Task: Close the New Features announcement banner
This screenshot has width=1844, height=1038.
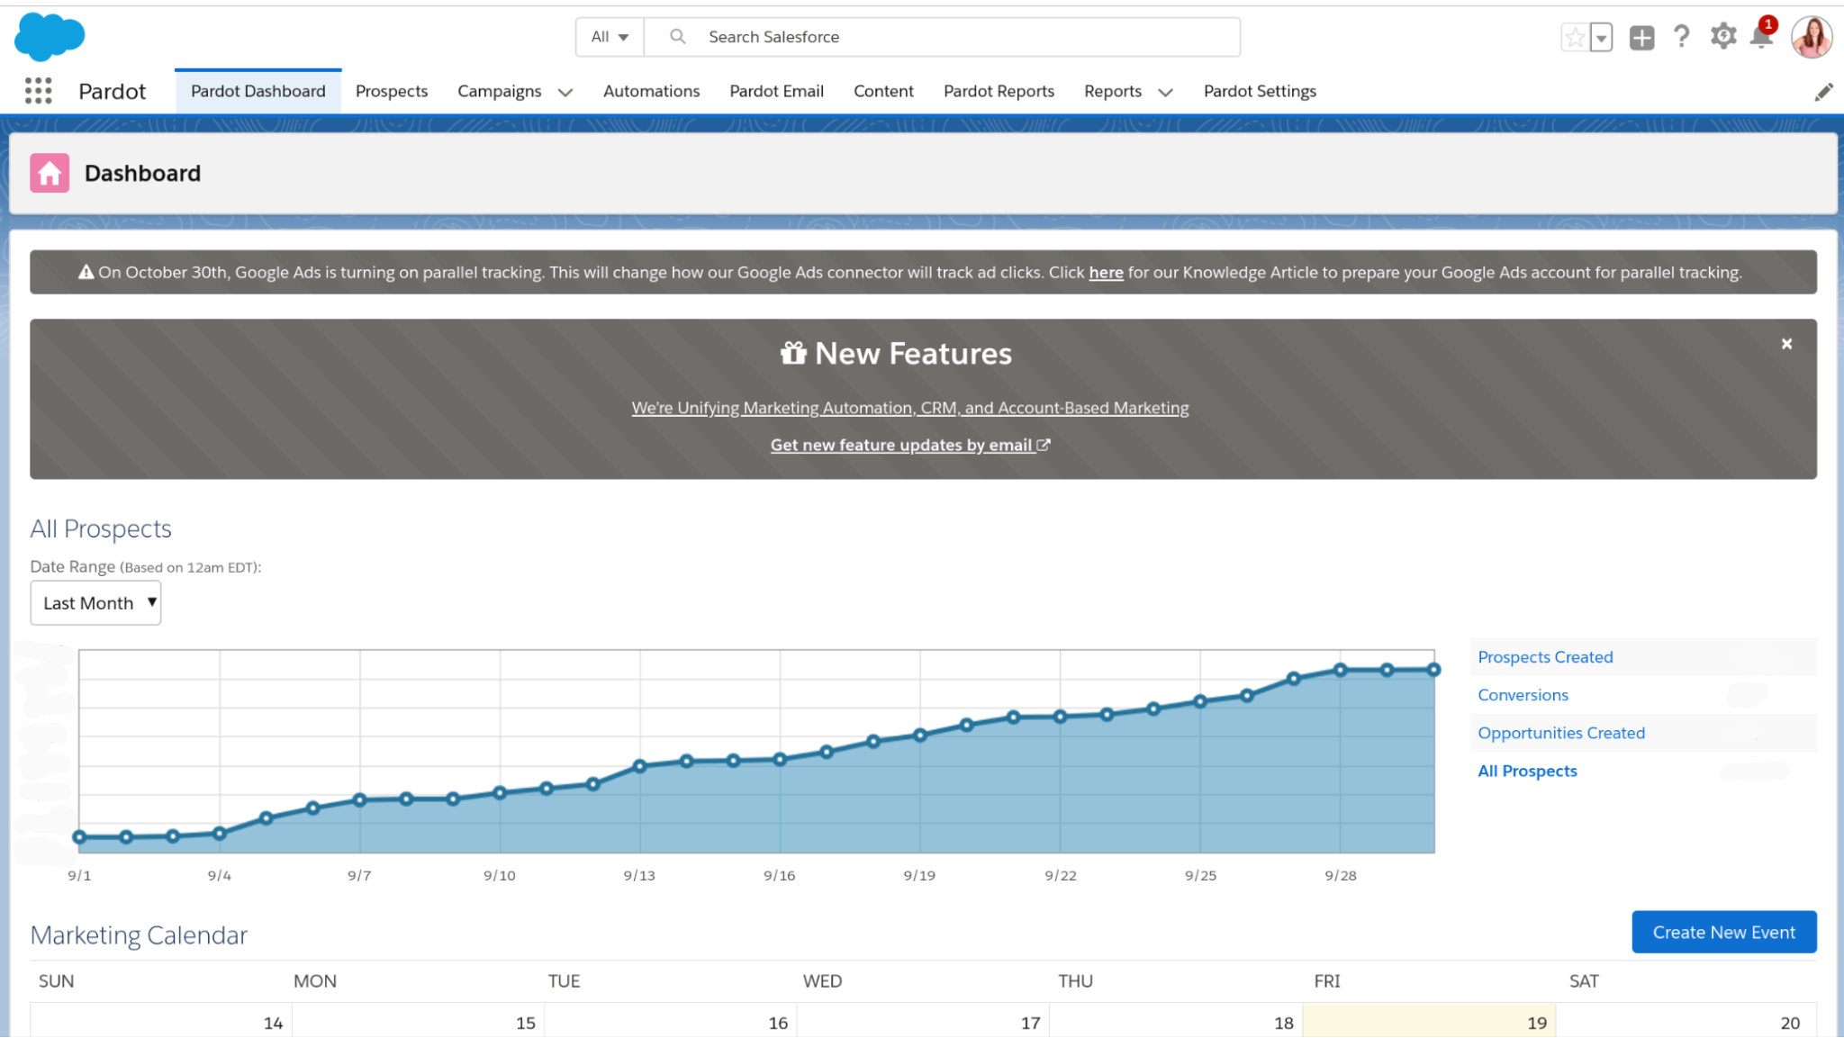Action: [x=1787, y=343]
